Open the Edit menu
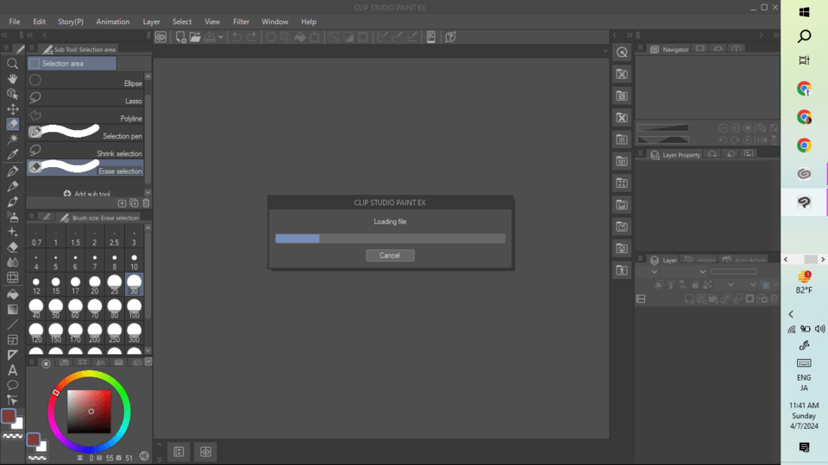 tap(39, 22)
